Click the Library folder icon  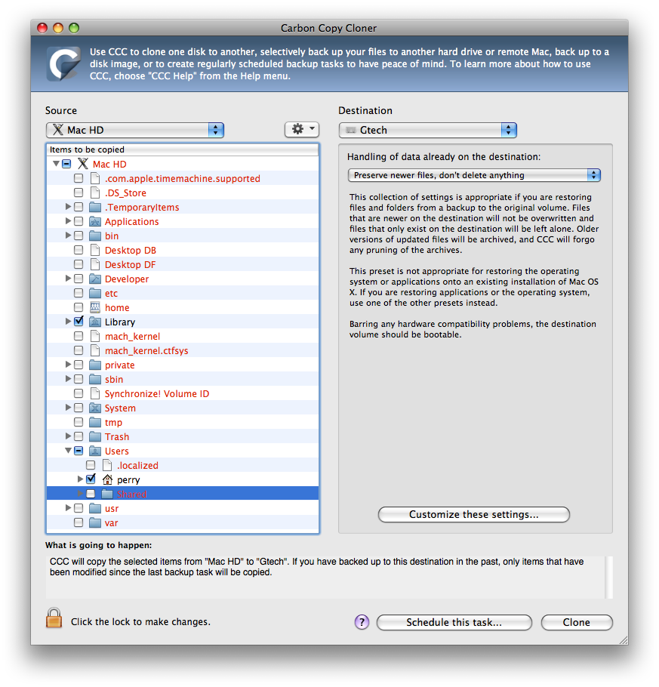click(x=95, y=322)
